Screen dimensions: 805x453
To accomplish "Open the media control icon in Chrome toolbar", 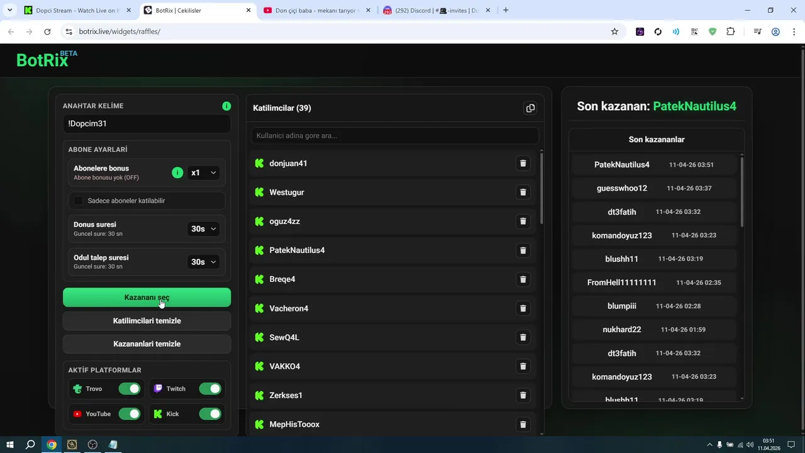I will click(757, 31).
